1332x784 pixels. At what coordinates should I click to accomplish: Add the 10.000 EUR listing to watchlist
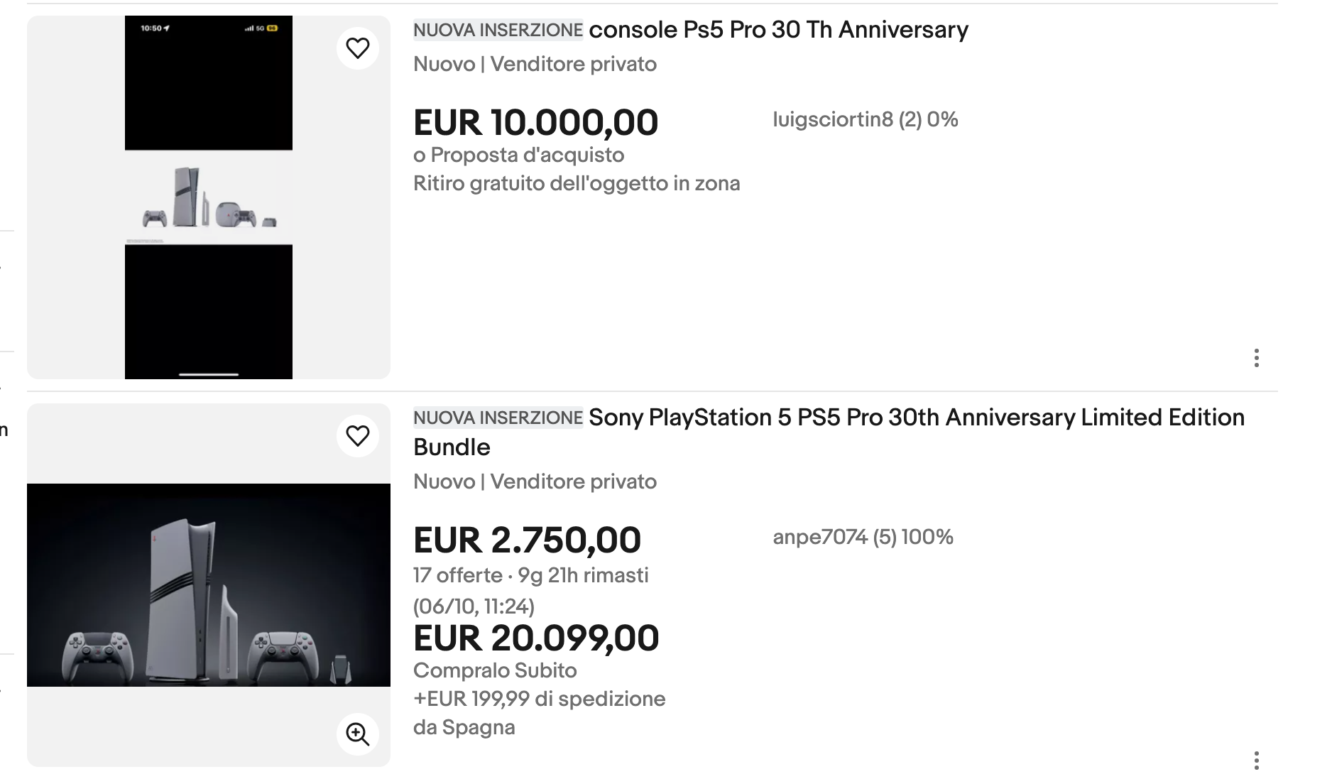coord(357,48)
